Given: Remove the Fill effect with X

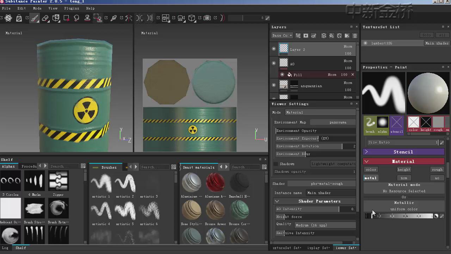Looking at the screenshot, I should click(352, 74).
